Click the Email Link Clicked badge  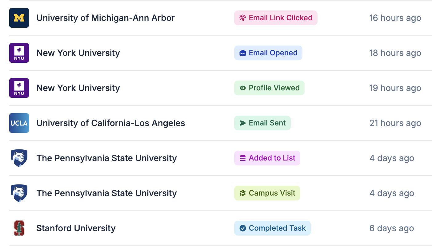click(x=276, y=18)
